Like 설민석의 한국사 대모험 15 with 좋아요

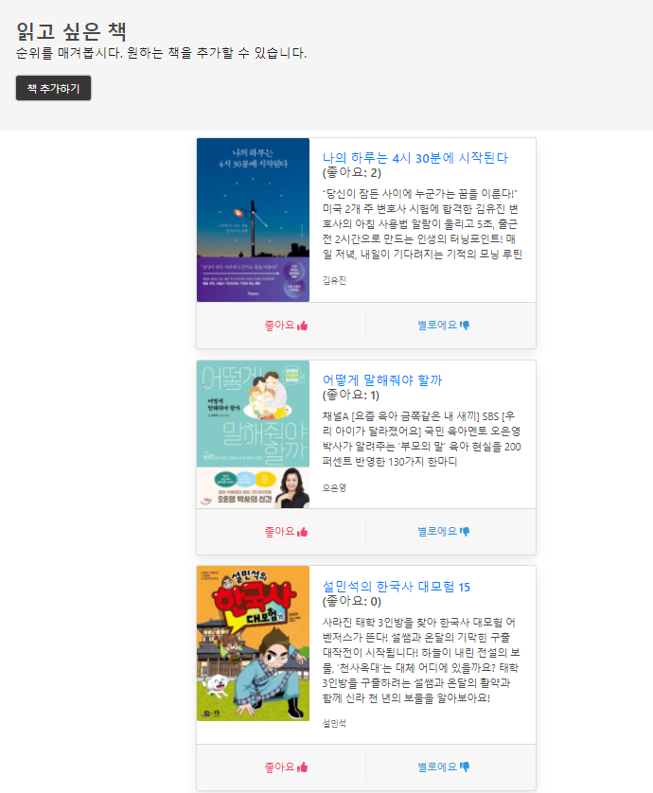286,767
